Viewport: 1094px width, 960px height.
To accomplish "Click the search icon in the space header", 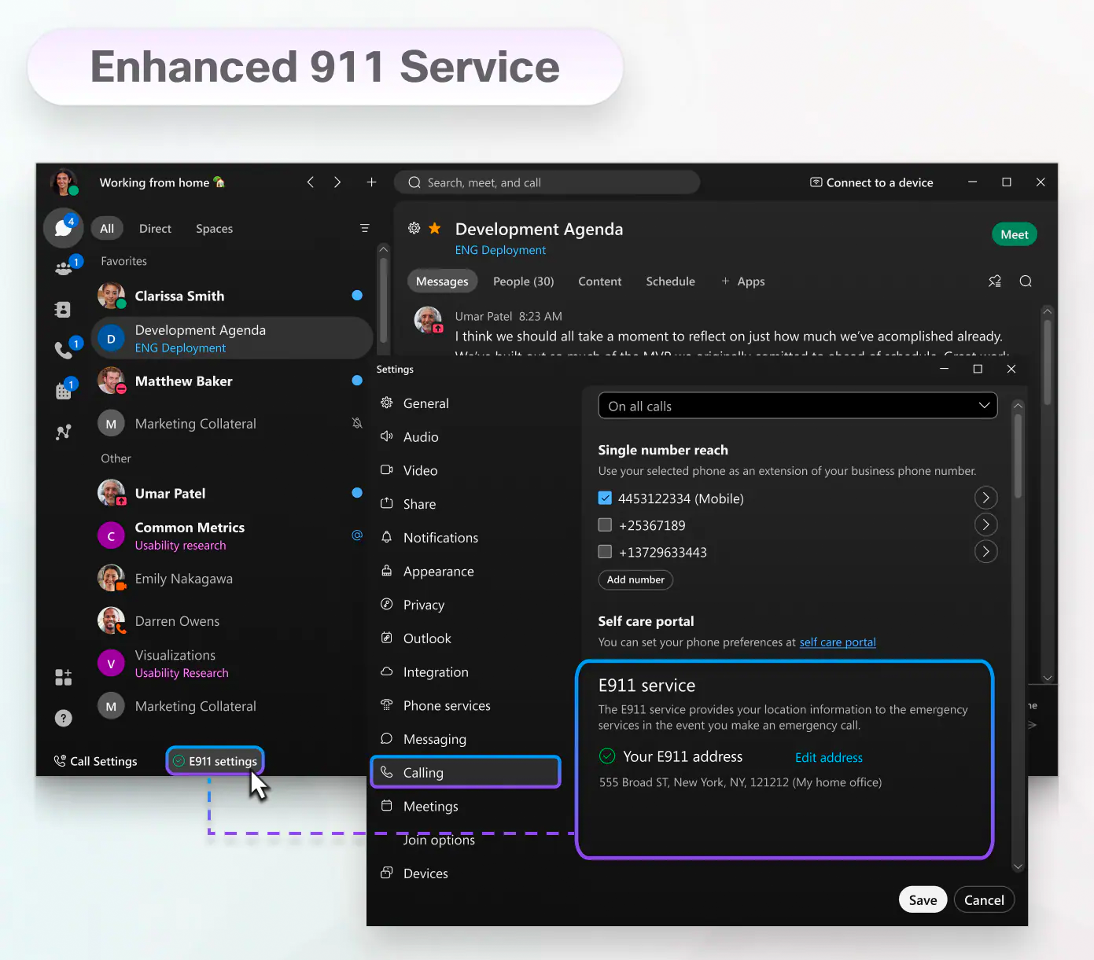I will (1026, 281).
